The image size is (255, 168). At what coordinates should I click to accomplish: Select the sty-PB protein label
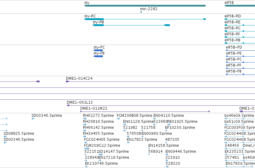tap(99, 53)
